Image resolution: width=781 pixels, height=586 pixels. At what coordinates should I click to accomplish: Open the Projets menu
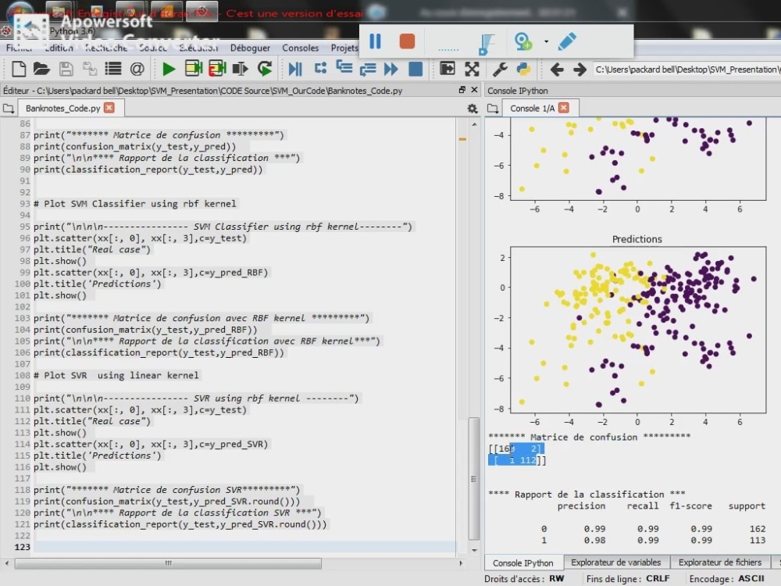[344, 48]
